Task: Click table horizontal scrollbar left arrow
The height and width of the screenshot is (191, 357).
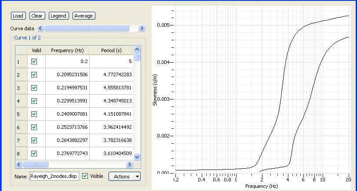Action: tap(19, 164)
